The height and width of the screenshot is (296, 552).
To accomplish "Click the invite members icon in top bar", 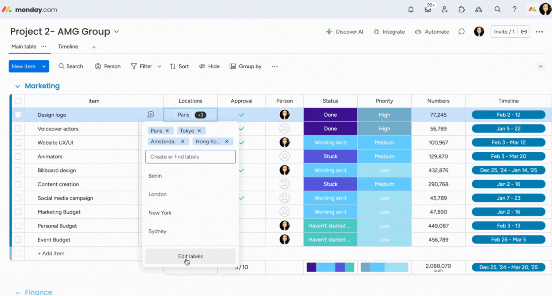I will pos(445,9).
